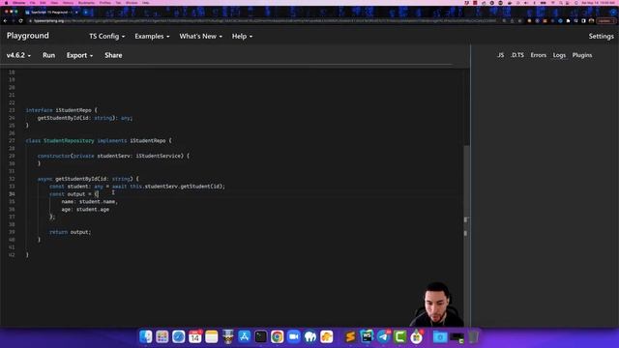Screen dimensions: 619x348
Task: Click the 'name: student.name,' line
Action: click(x=90, y=202)
